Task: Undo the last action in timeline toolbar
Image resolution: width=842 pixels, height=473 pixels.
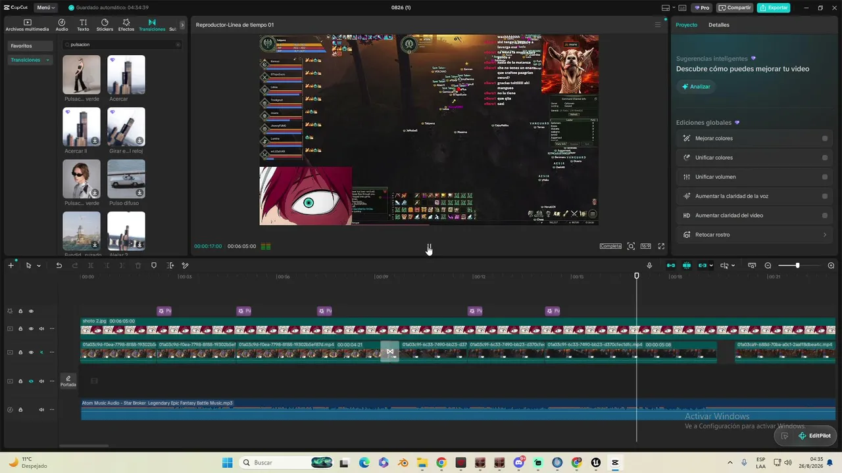Action: [x=59, y=265]
